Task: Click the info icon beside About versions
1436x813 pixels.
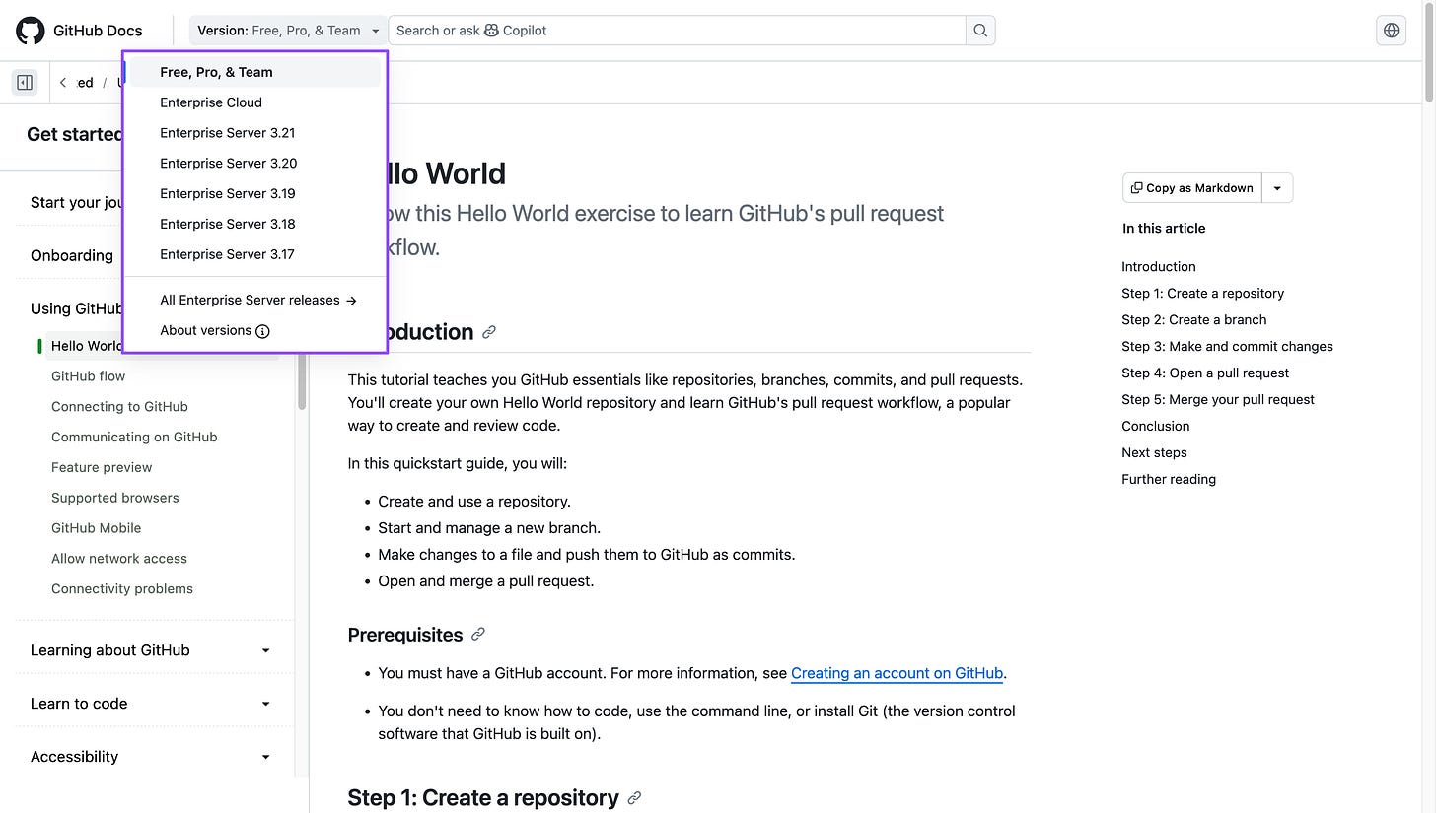Action: point(262,331)
